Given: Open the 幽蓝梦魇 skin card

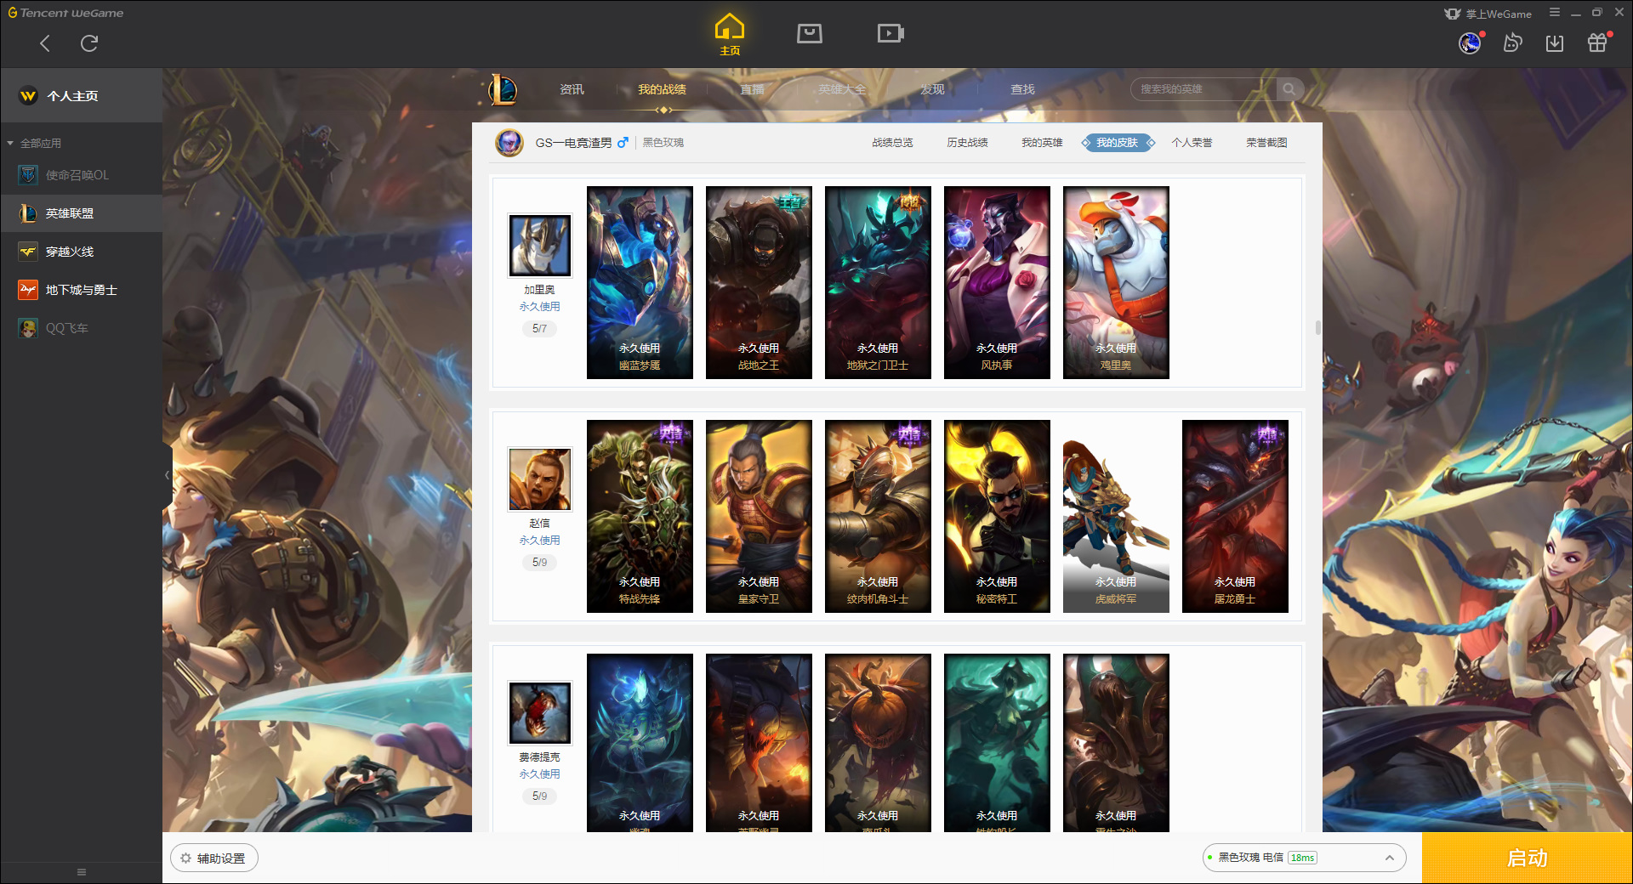Looking at the screenshot, I should point(640,282).
